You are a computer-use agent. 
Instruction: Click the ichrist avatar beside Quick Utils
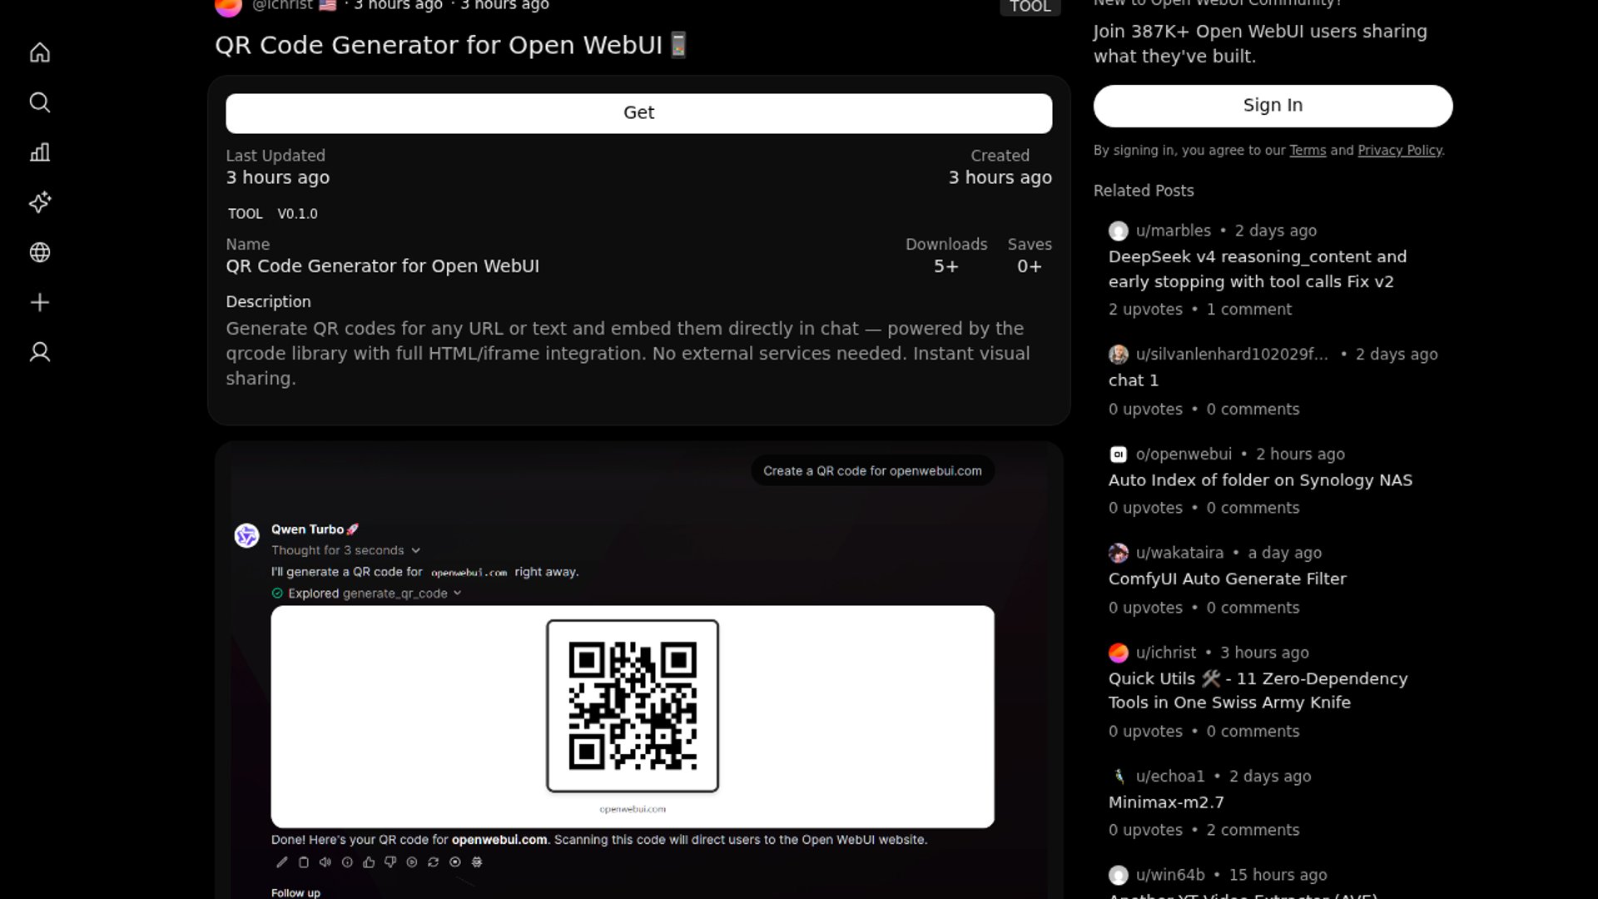tap(1118, 653)
